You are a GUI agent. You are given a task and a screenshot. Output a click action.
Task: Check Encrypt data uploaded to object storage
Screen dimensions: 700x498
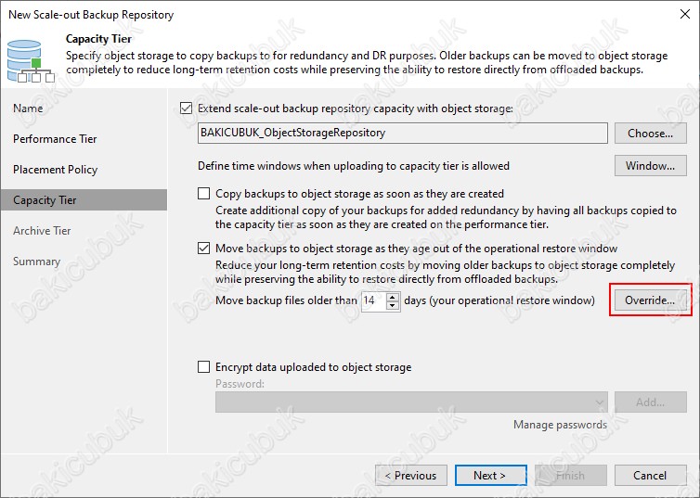pyautogui.click(x=203, y=367)
